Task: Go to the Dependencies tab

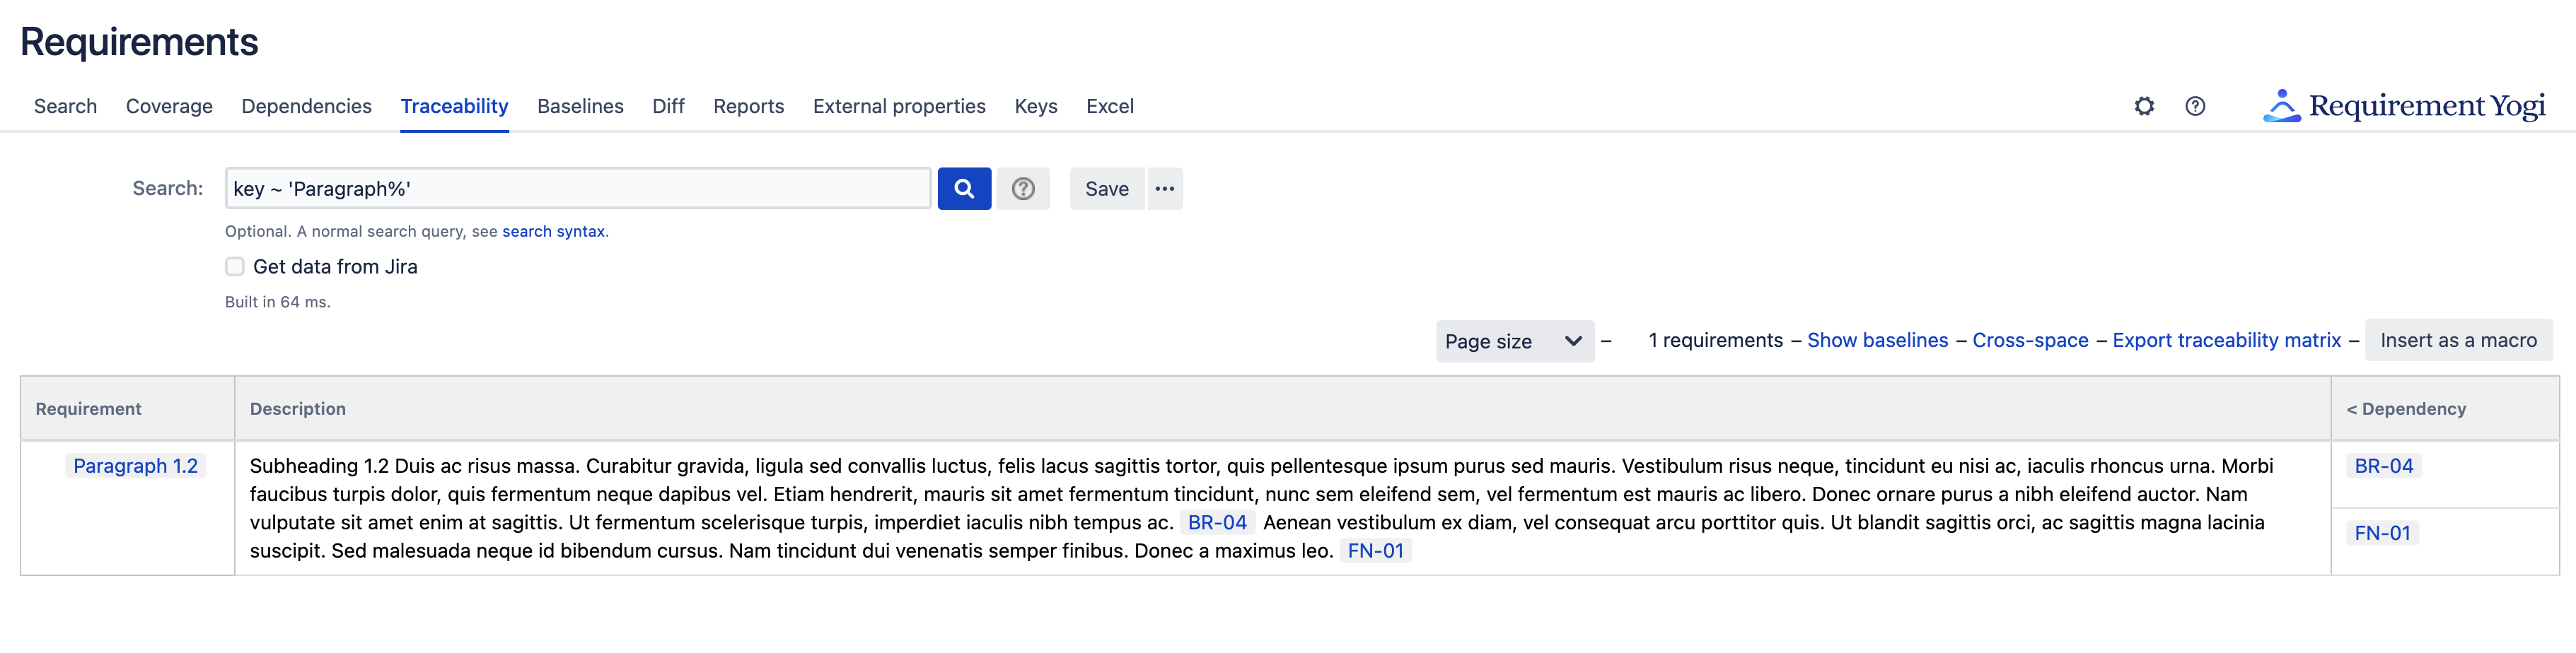Action: pos(306,107)
